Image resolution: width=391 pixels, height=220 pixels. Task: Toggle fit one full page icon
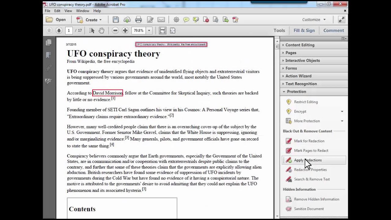click(x=173, y=30)
